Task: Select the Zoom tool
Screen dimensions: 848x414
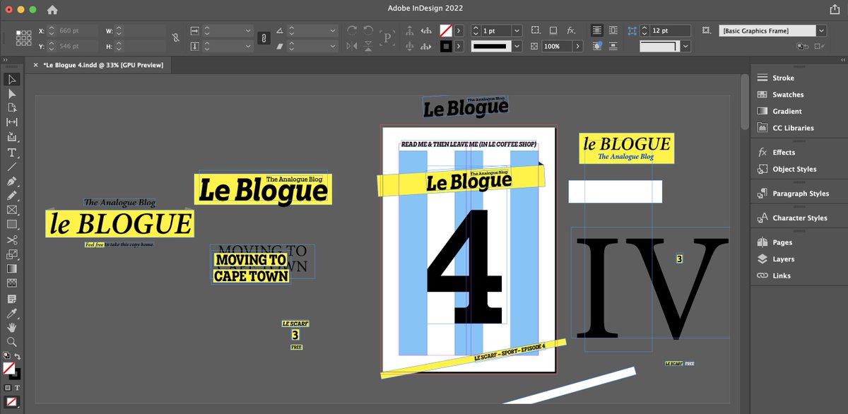Action: point(12,341)
